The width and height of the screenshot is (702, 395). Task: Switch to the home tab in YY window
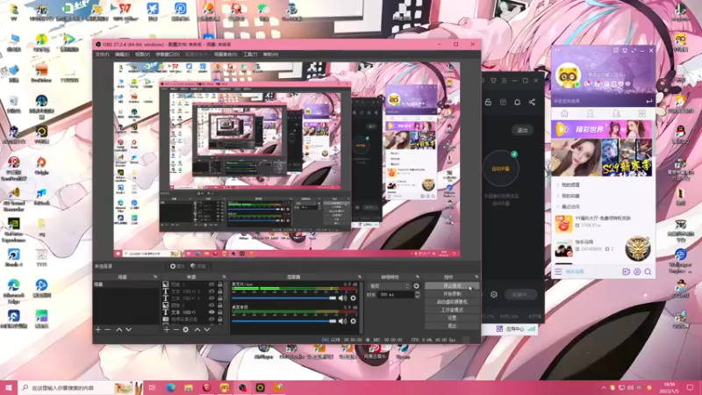tap(564, 114)
